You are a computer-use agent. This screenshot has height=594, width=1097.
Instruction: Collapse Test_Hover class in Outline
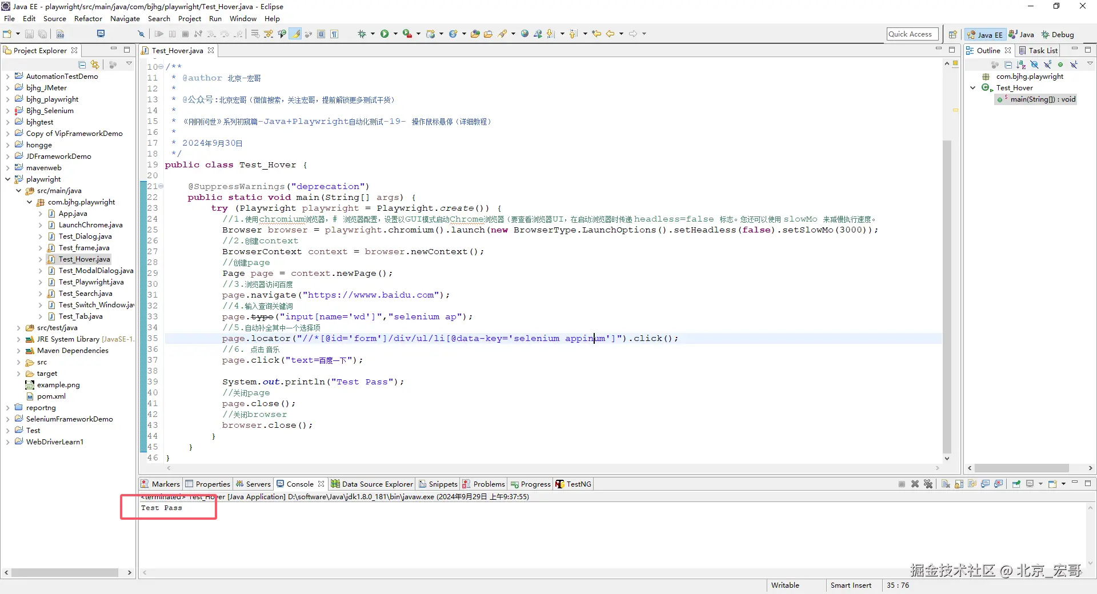click(x=972, y=88)
